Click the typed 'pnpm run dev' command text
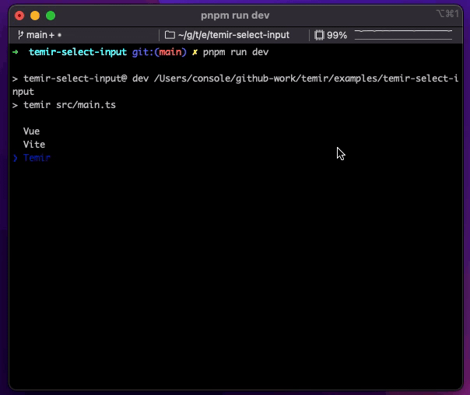This screenshot has width=470, height=395. (x=236, y=52)
